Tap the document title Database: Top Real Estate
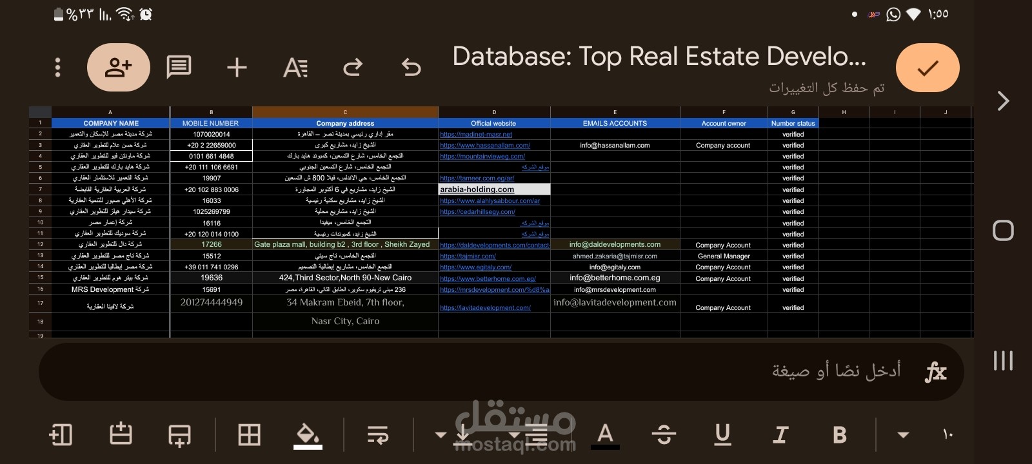The width and height of the screenshot is (1032, 464). [x=659, y=57]
